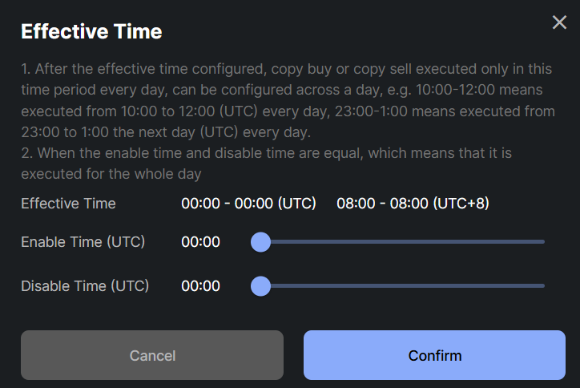Click the middle of Enable Time slider track
Viewport: 580px width, 388px height.
pos(402,241)
